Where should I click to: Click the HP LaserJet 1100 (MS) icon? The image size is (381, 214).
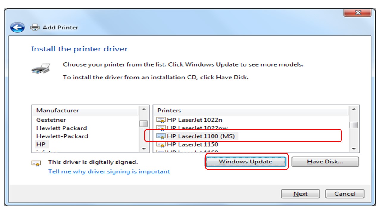161,136
